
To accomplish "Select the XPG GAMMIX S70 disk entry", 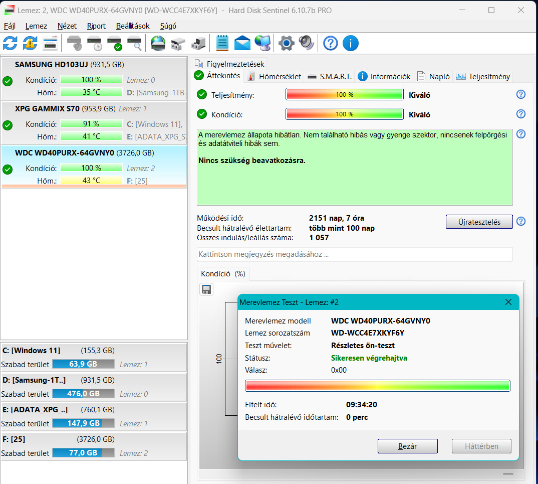I will pos(94,123).
